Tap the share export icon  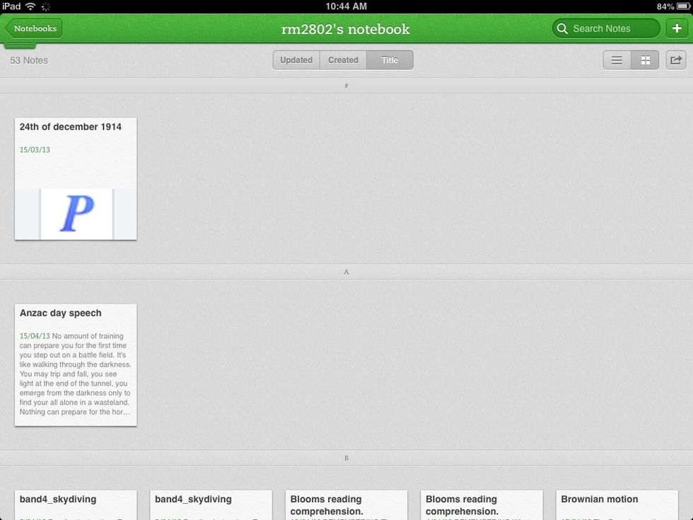tap(675, 60)
